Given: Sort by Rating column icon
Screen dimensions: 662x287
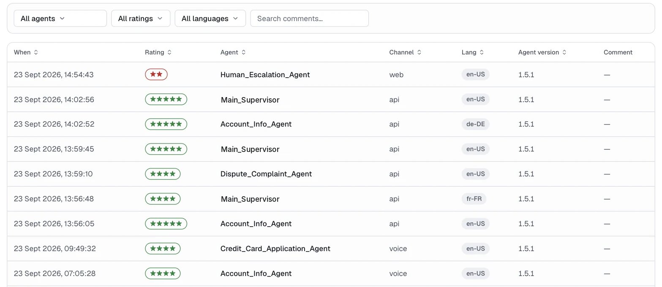Looking at the screenshot, I should (x=169, y=52).
